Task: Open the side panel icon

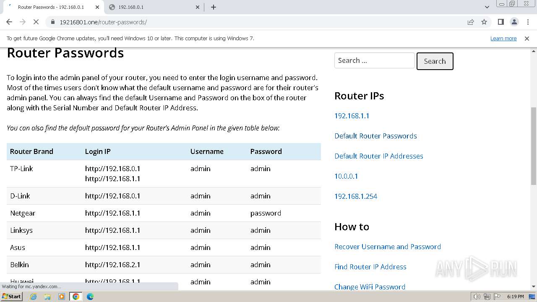Action: coord(501,22)
